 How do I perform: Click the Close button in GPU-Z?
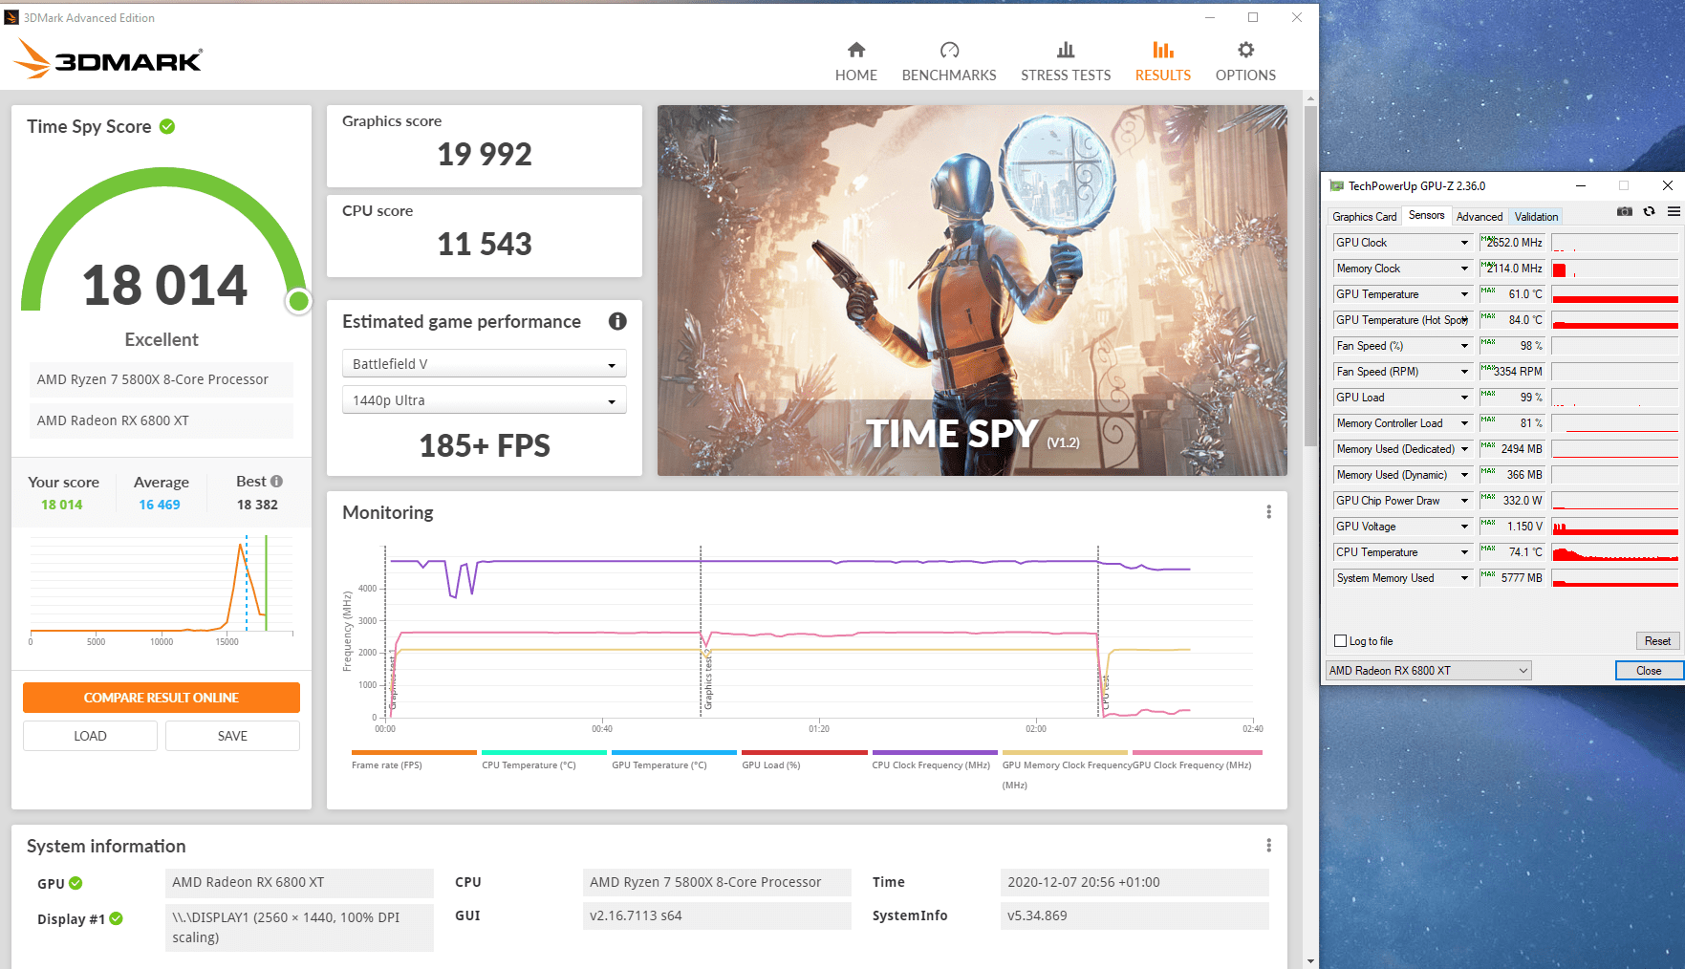pos(1649,671)
